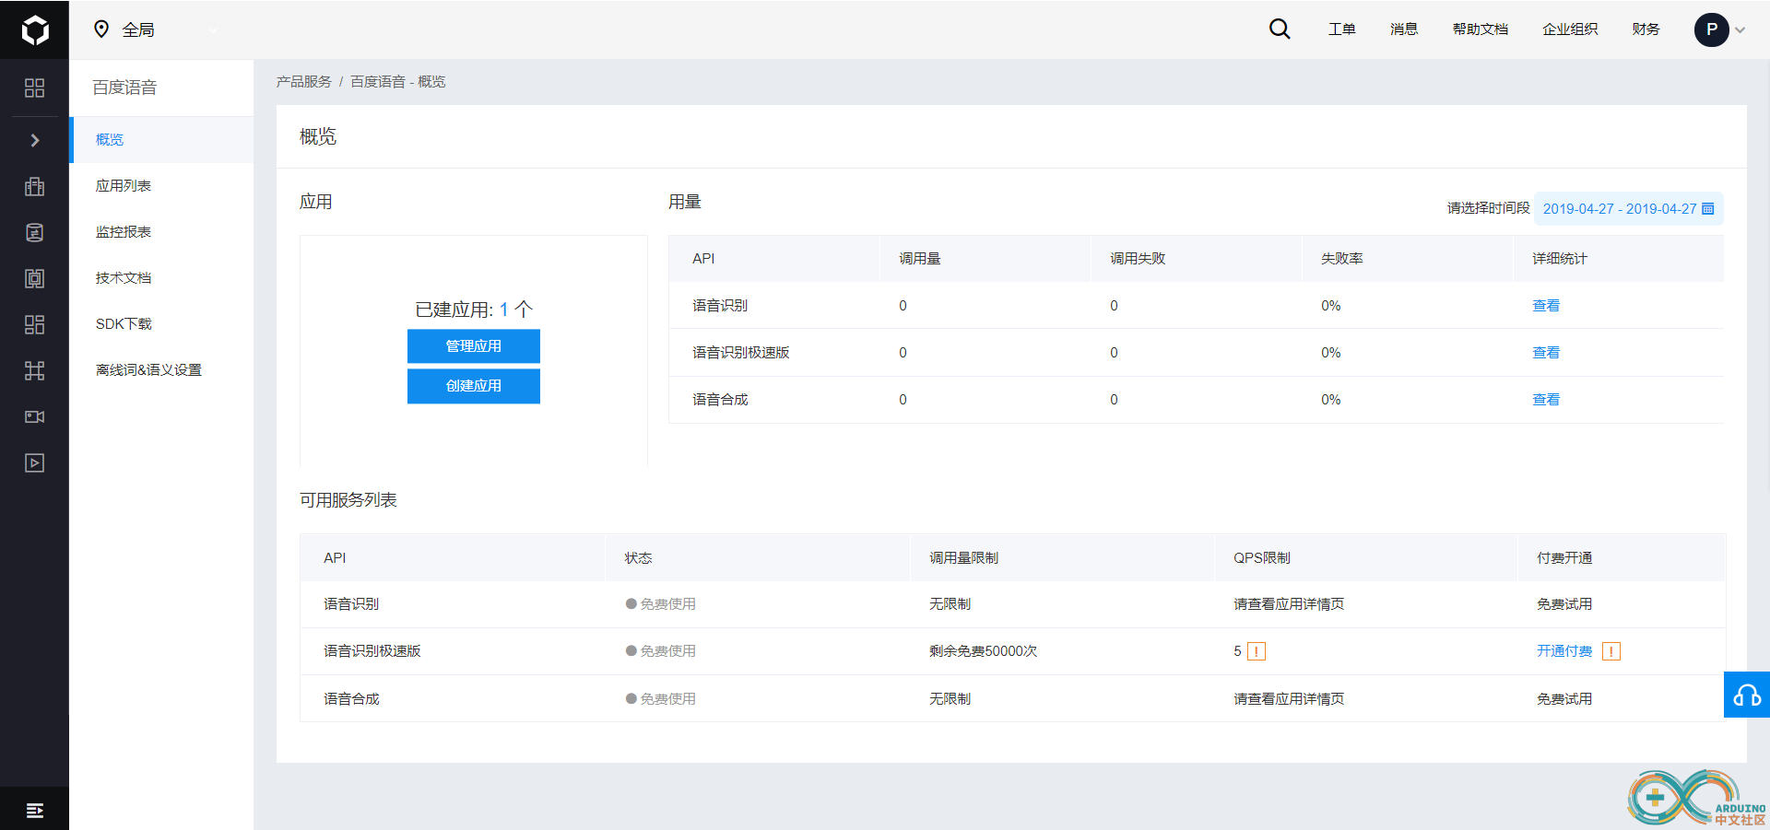Click the warning icon next to 开通付费
This screenshot has height=830, width=1770.
pos(1611,651)
